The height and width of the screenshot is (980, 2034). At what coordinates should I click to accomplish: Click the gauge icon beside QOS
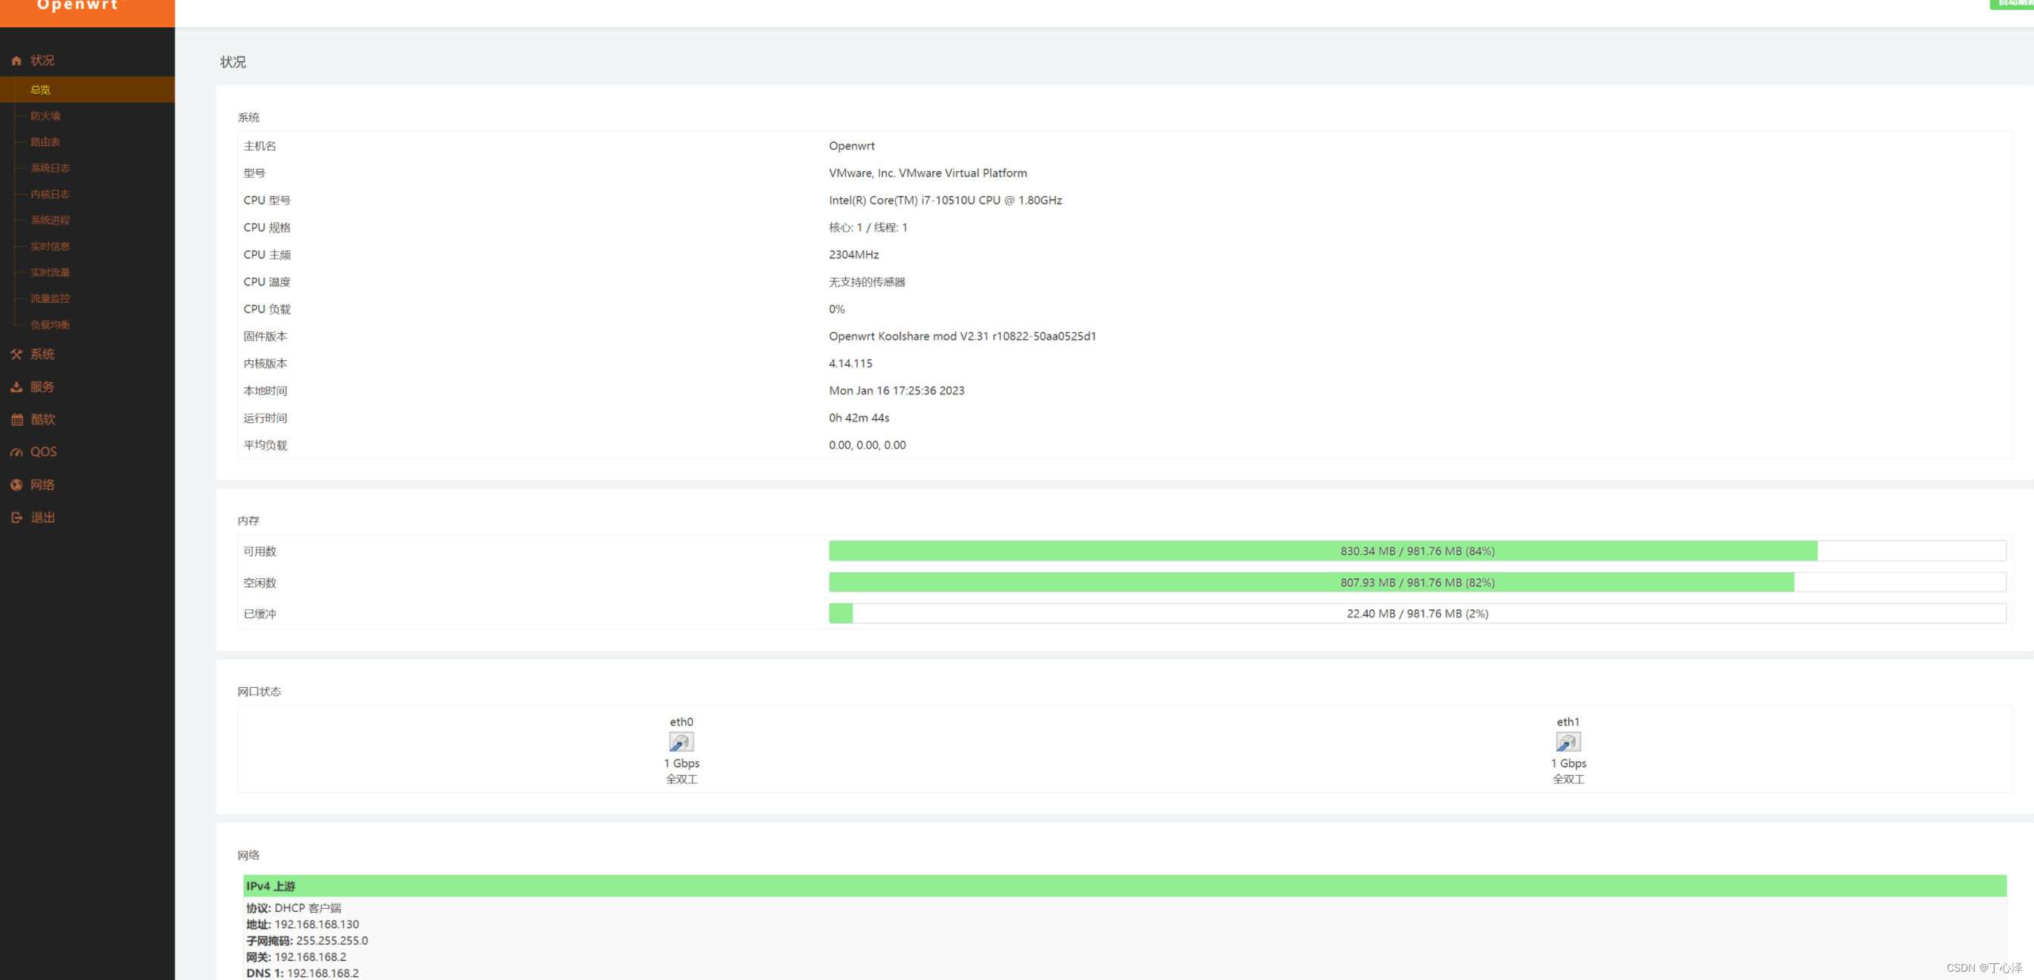pos(16,452)
